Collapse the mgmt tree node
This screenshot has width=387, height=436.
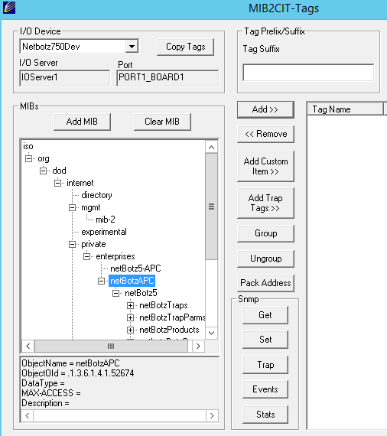72,208
